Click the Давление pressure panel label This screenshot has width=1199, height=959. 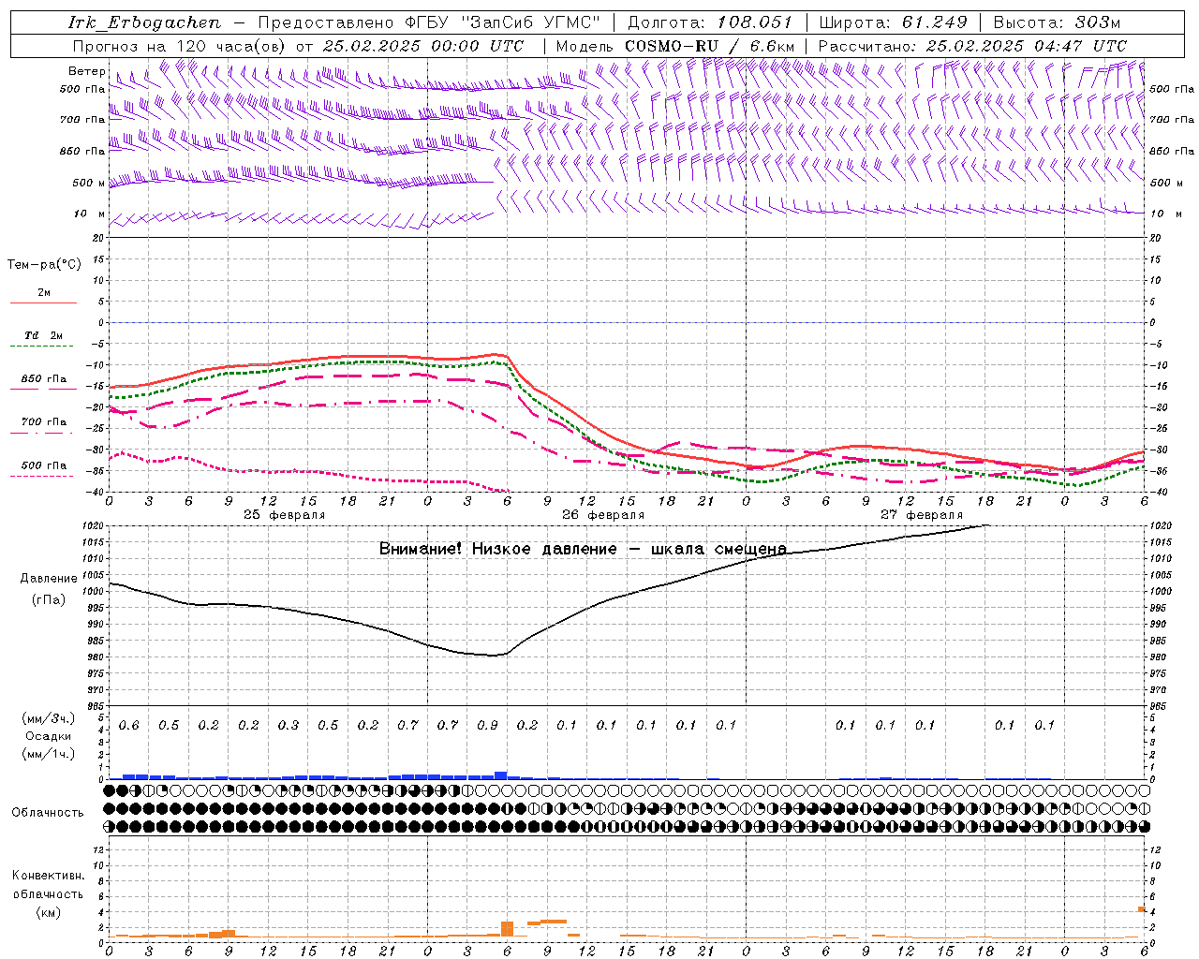[49, 579]
